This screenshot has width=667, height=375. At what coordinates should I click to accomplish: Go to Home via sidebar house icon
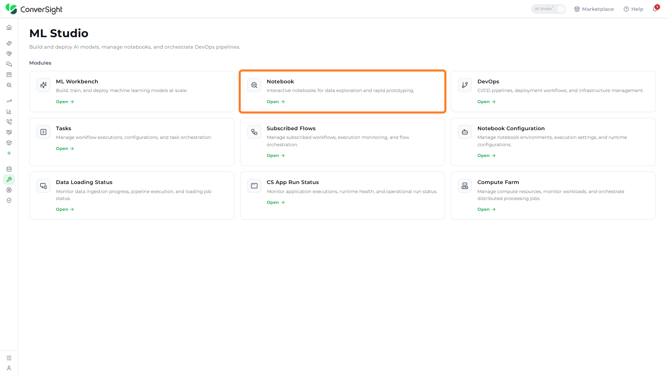point(9,27)
